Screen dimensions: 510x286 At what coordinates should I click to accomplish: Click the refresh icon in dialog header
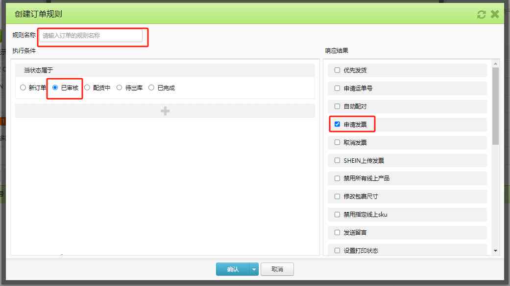click(x=482, y=14)
